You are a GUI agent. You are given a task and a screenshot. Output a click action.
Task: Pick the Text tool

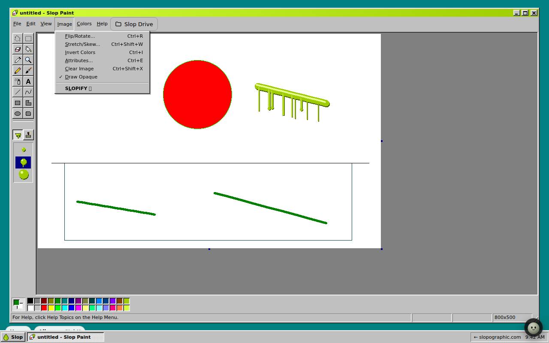point(28,81)
